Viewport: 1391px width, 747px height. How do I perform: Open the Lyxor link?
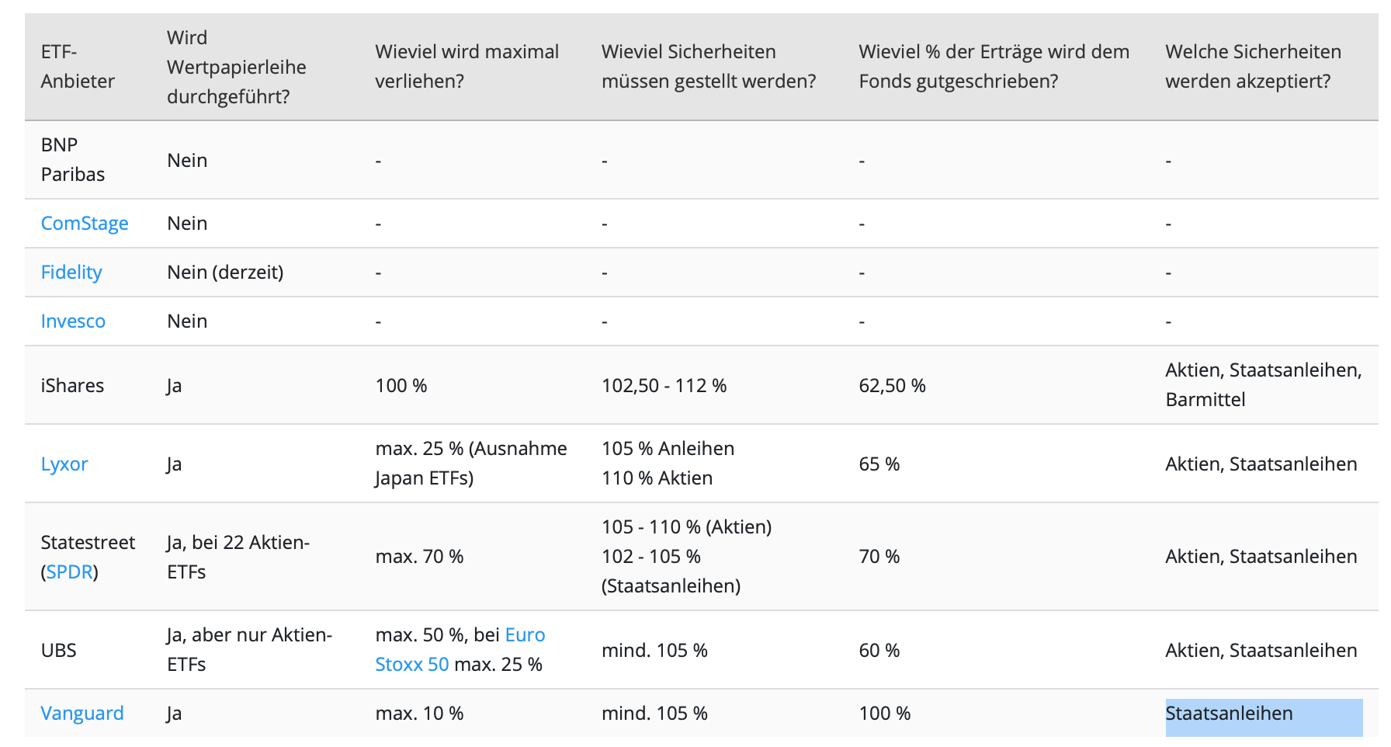click(64, 464)
